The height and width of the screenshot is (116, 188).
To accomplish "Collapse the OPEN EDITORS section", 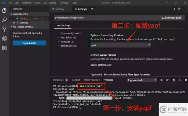I will point(11,14).
